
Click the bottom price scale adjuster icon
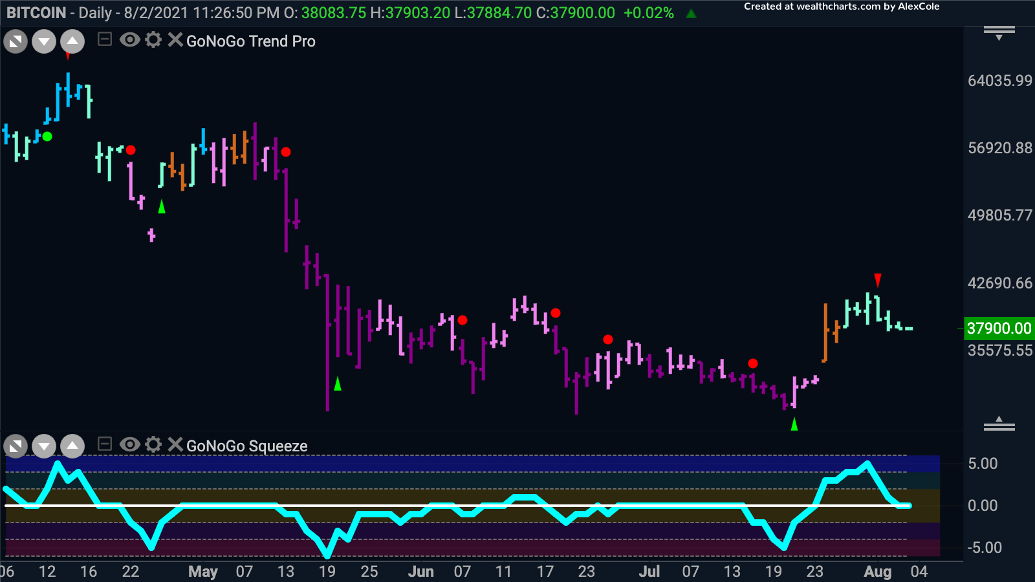(x=999, y=424)
